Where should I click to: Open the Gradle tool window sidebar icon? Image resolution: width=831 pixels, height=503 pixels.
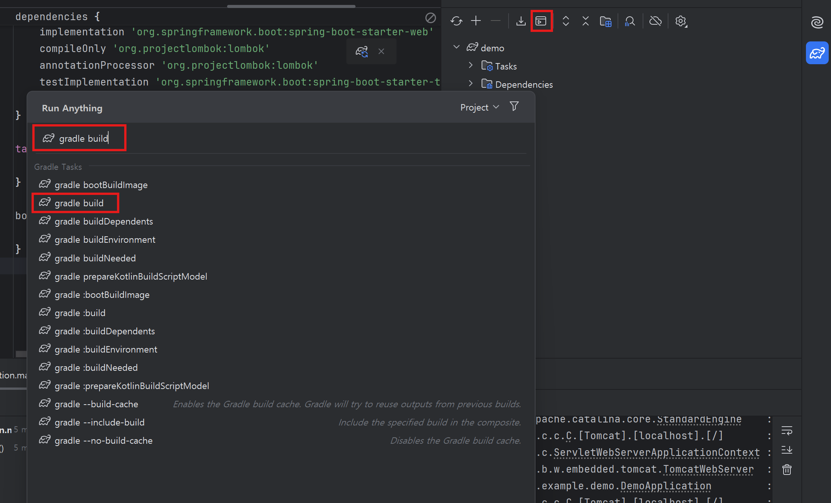click(817, 53)
